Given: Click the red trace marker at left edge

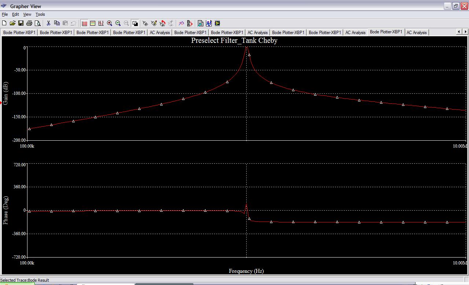Looking at the screenshot, I should [1, 103].
